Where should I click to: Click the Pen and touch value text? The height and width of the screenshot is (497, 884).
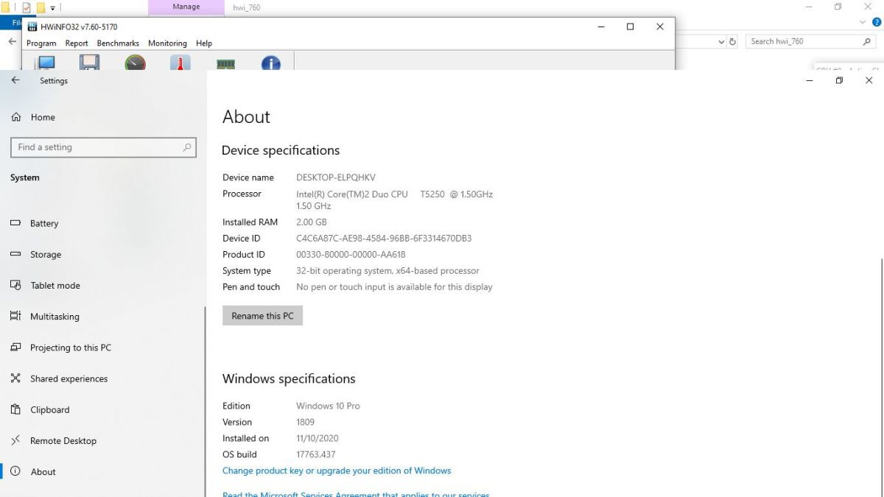click(394, 287)
